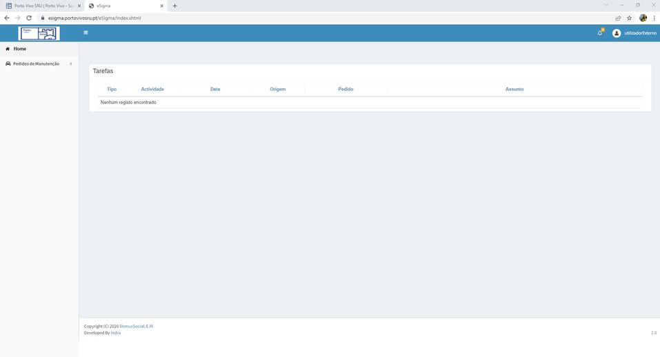The width and height of the screenshot is (660, 357).
Task: Select Home in the sidebar
Action: point(20,49)
